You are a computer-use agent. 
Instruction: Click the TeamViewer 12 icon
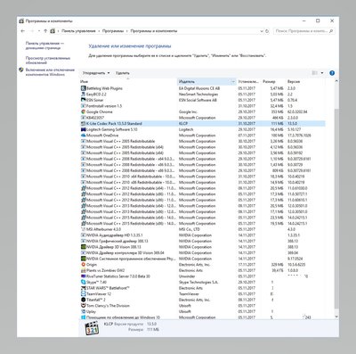(84, 293)
